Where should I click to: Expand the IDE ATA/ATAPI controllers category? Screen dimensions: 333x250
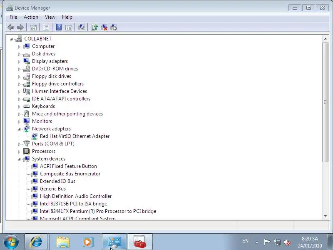click(19, 99)
